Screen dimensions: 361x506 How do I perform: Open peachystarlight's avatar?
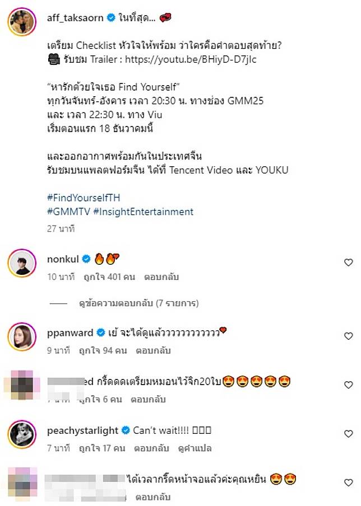point(22,435)
